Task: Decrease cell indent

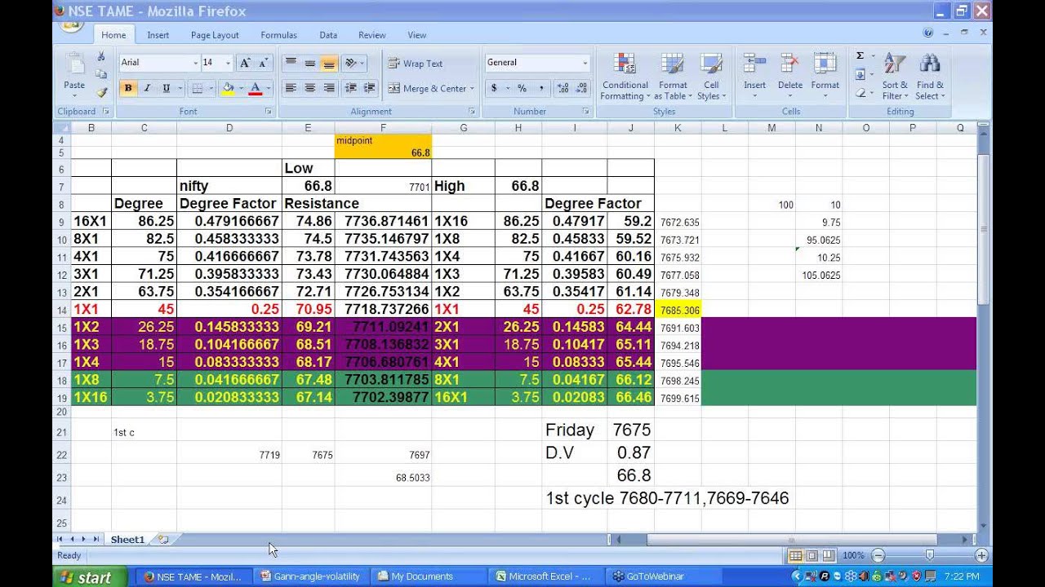Action: (351, 88)
